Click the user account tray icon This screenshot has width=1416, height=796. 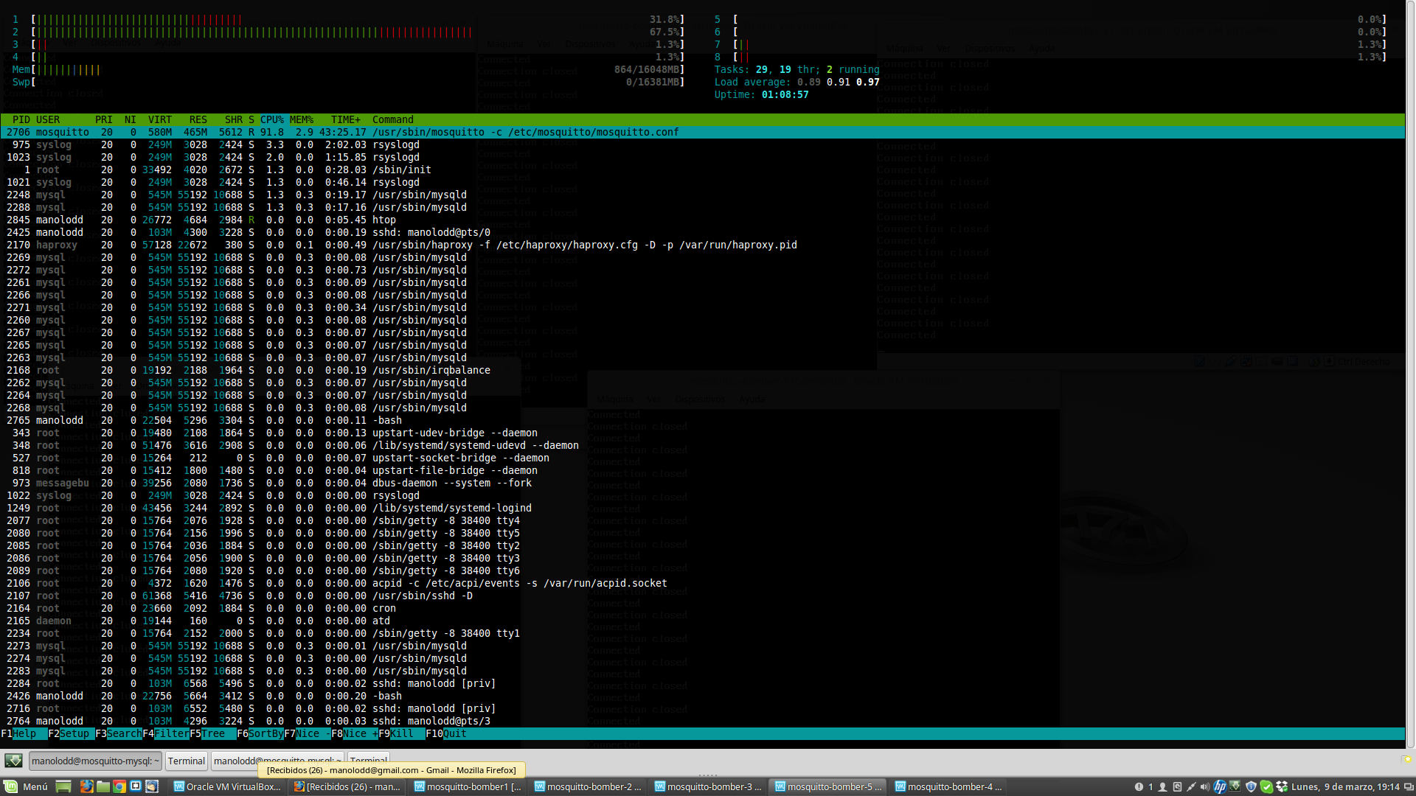pos(1162,786)
